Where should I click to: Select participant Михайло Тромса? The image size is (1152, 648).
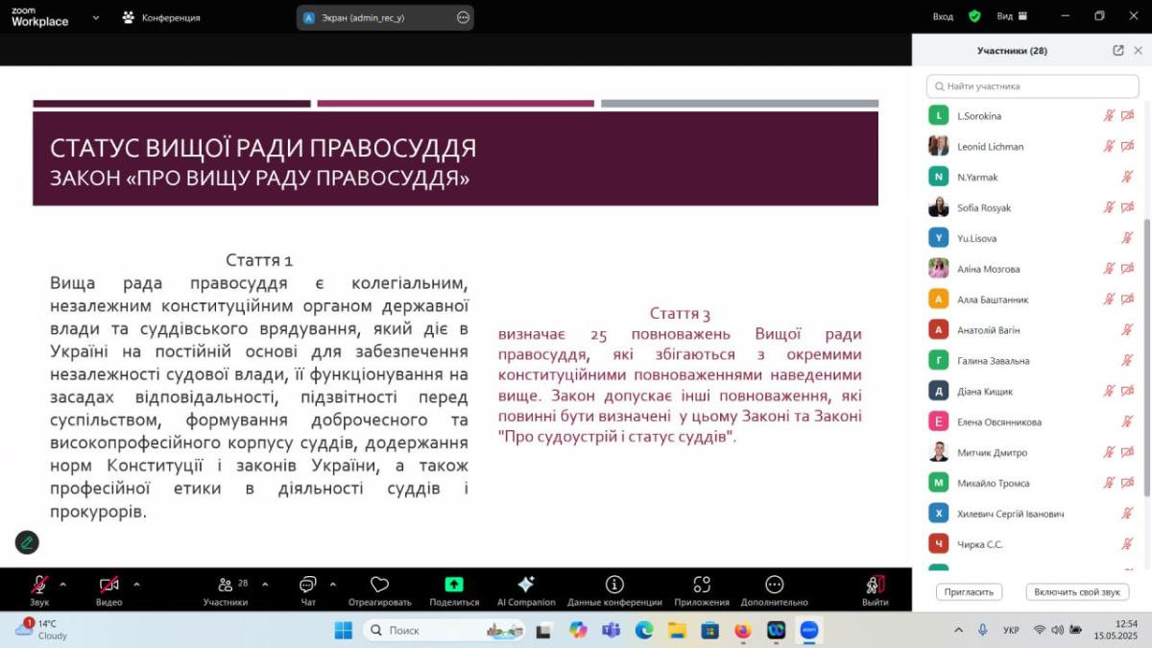tap(1032, 484)
